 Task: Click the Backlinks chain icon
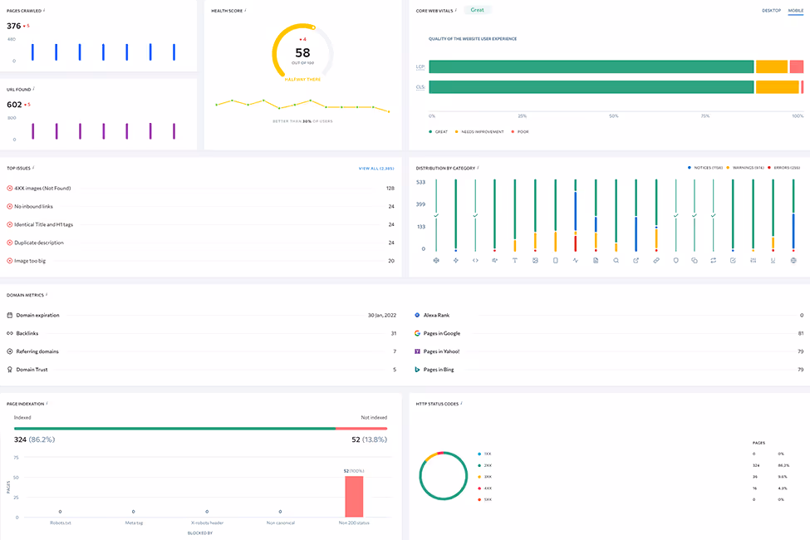click(x=10, y=333)
